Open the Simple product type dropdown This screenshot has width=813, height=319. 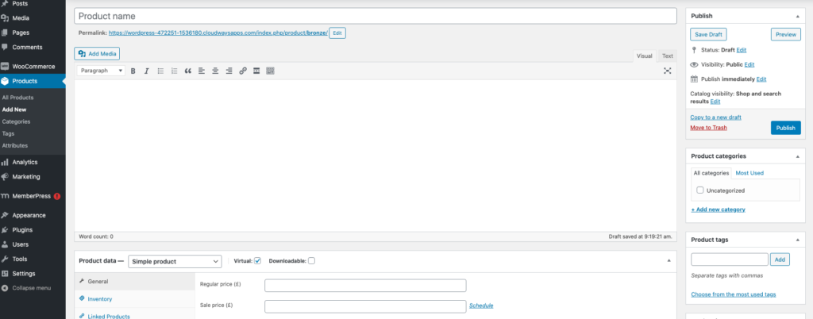click(x=175, y=261)
